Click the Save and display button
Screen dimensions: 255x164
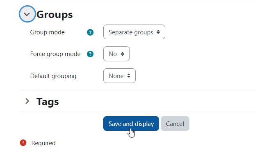[x=131, y=124]
